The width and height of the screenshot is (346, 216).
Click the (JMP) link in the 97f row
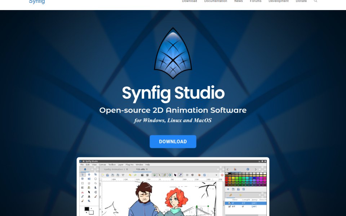pyautogui.click(x=254, y=206)
